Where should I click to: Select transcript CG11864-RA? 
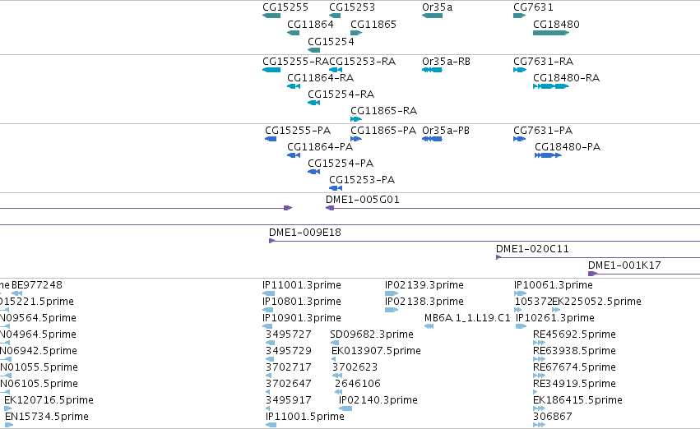pyautogui.click(x=294, y=86)
